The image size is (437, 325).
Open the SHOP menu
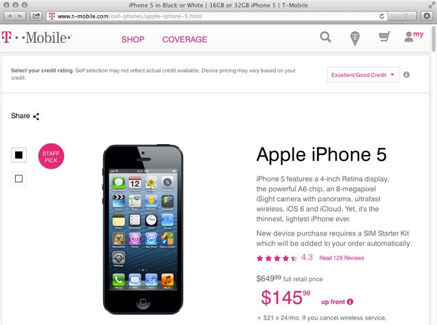pos(132,40)
